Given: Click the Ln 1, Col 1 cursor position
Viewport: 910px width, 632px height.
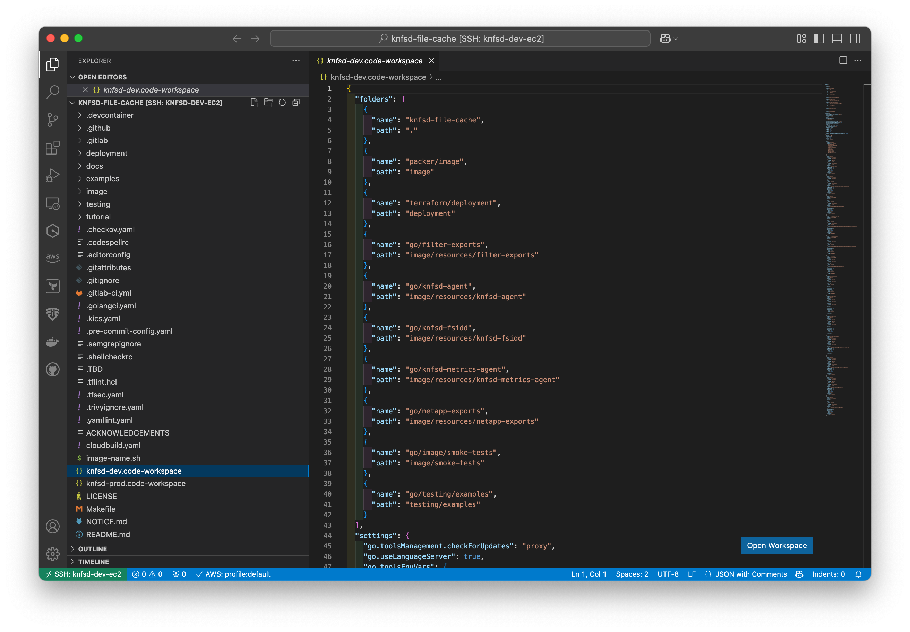Looking at the screenshot, I should click(589, 574).
